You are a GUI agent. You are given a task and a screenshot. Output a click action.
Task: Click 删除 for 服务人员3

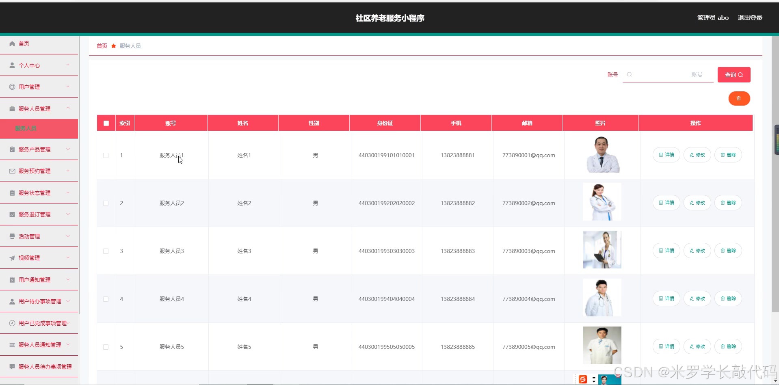728,251
